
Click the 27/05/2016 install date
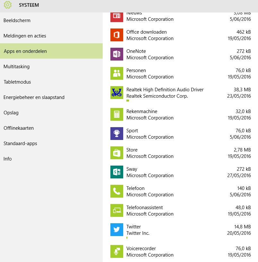tap(239, 175)
